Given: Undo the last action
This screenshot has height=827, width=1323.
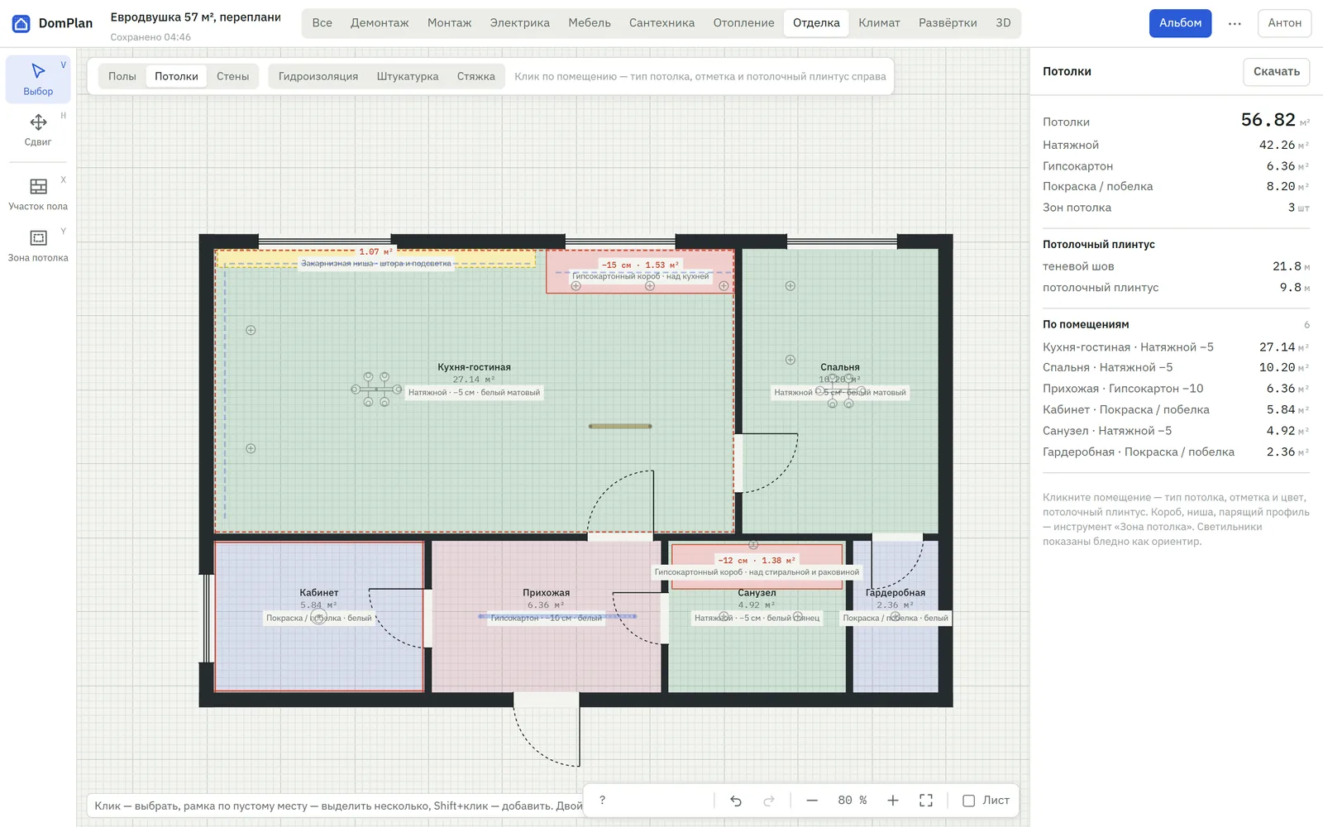Looking at the screenshot, I should point(736,801).
